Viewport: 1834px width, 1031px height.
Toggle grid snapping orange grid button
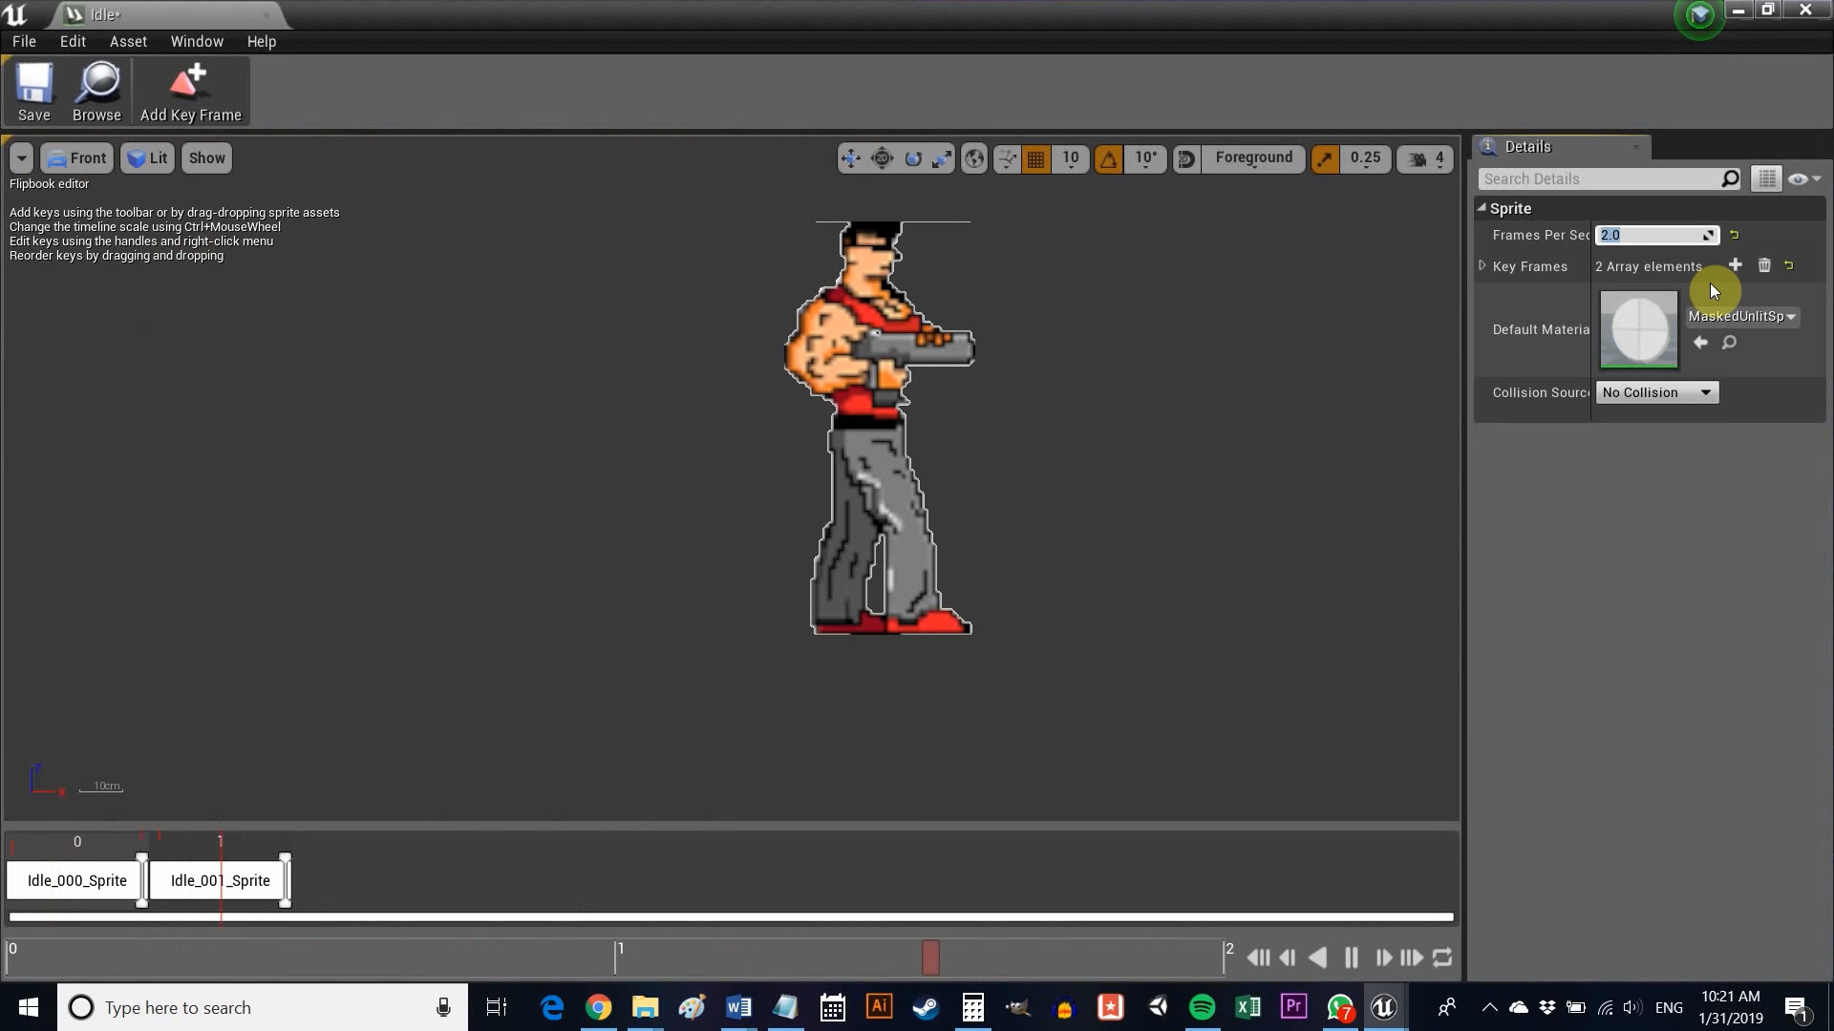pos(1035,158)
